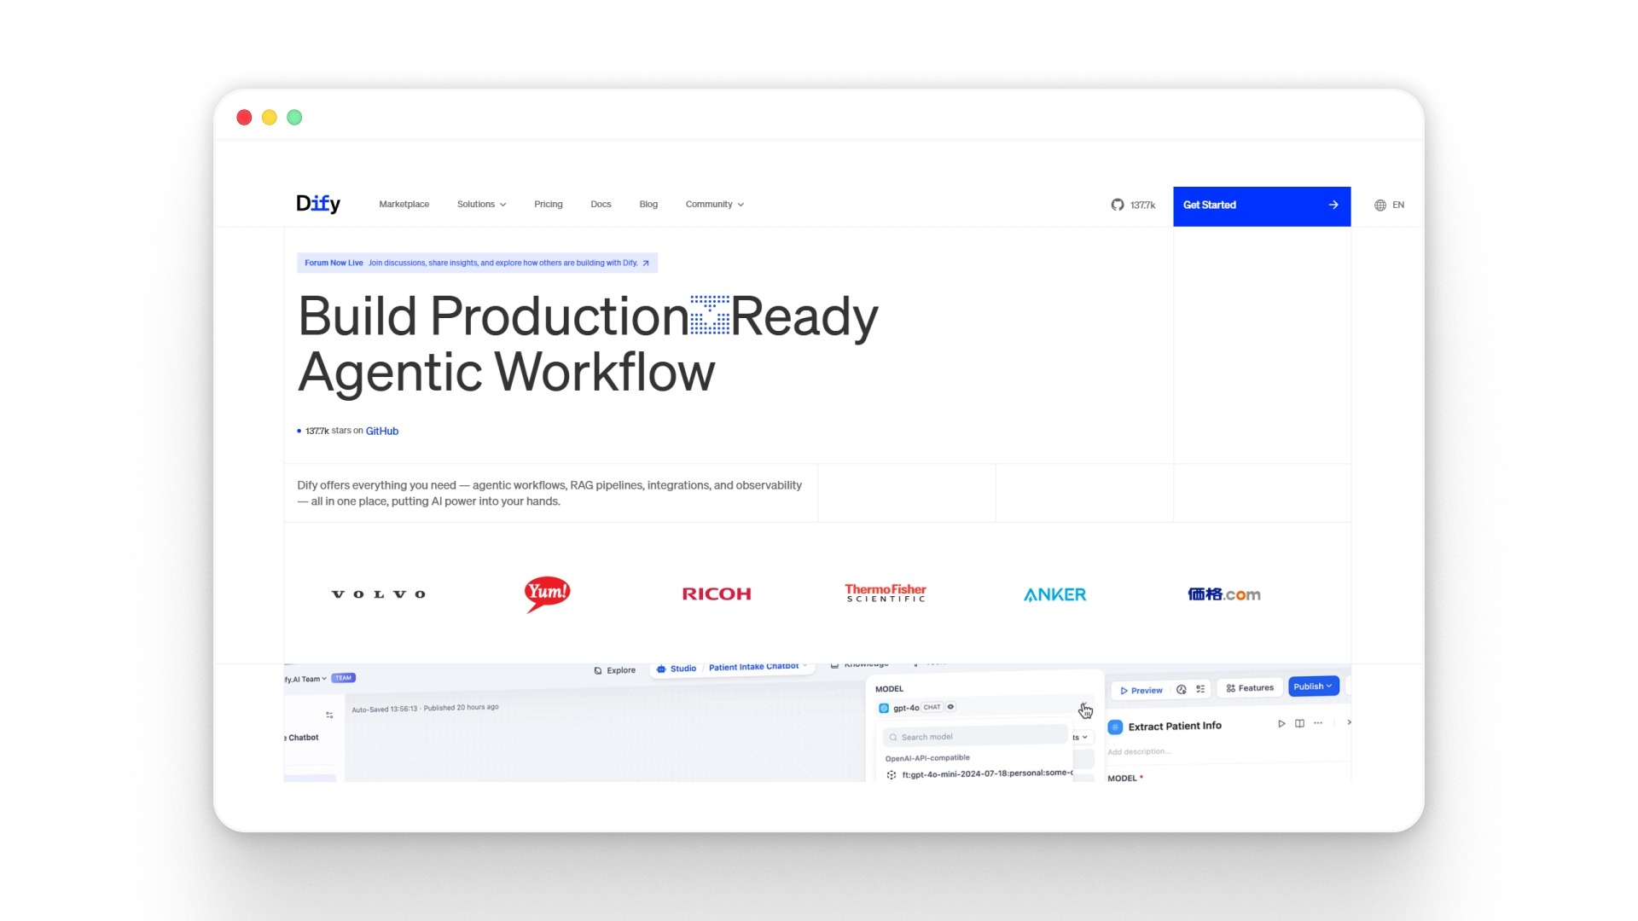Click the small icon after the CHAT tag
Viewport: 1638px width, 921px height.
pos(950,707)
